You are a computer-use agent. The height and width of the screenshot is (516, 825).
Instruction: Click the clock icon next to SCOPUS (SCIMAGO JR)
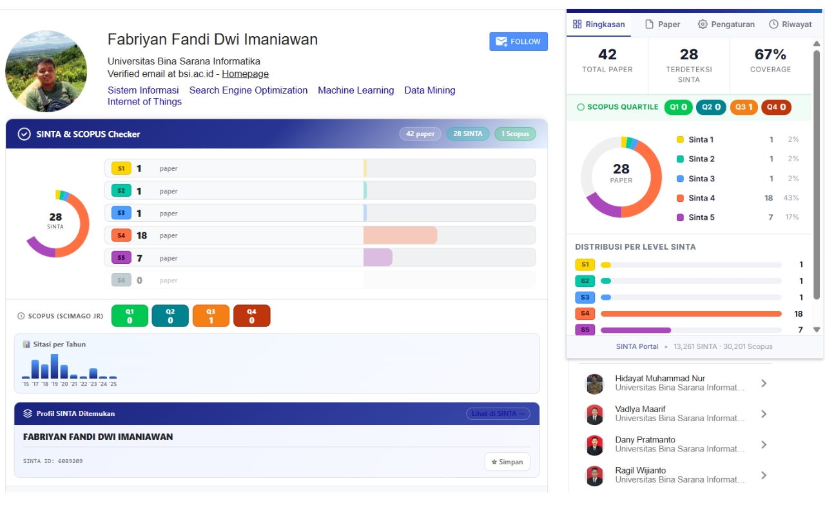point(21,316)
